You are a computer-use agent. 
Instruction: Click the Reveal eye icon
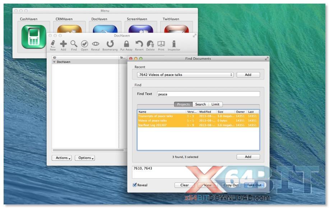pos(96,46)
